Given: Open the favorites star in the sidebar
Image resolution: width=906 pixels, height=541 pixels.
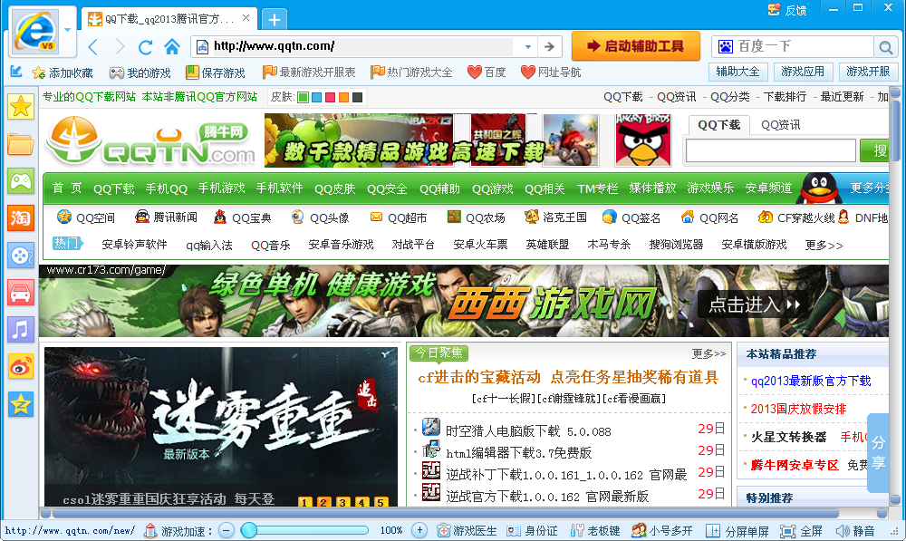Looking at the screenshot, I should click(x=21, y=106).
